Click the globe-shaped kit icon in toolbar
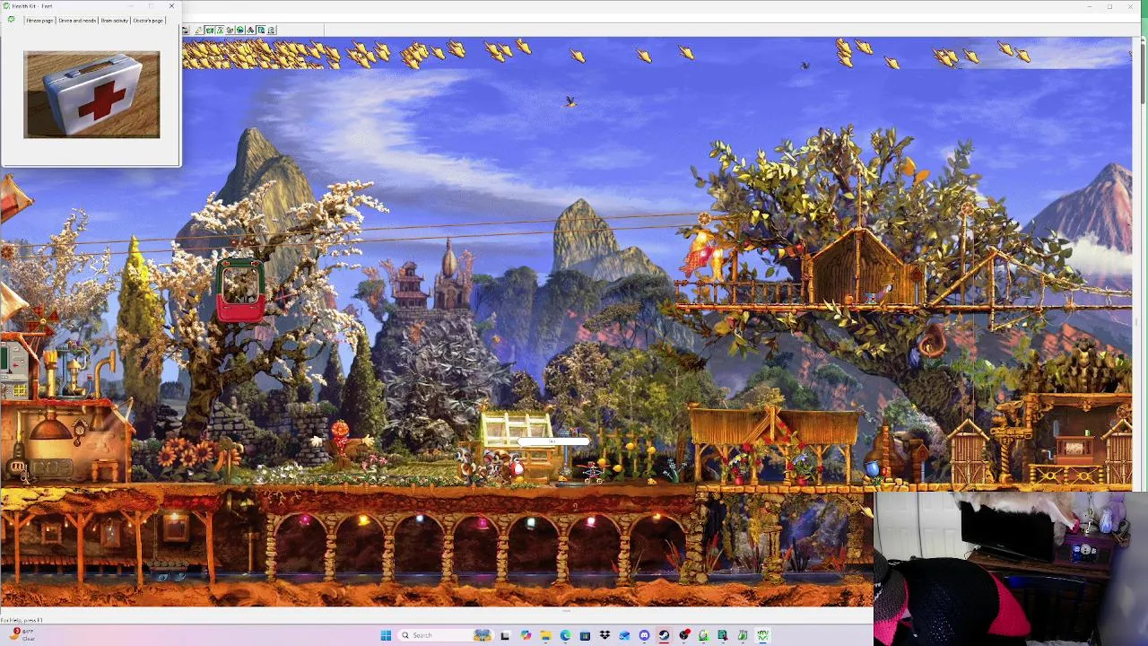Image resolution: width=1148 pixels, height=646 pixels. point(239,31)
